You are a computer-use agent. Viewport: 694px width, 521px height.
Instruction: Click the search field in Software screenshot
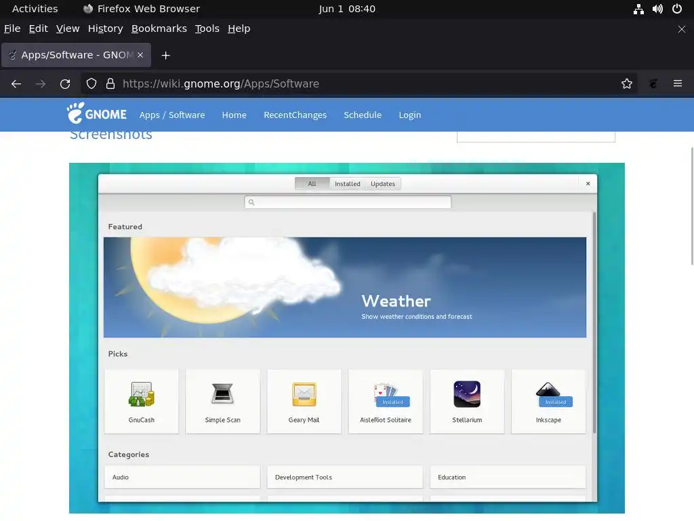348,202
